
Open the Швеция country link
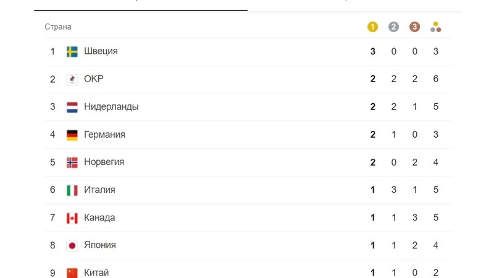101,51
